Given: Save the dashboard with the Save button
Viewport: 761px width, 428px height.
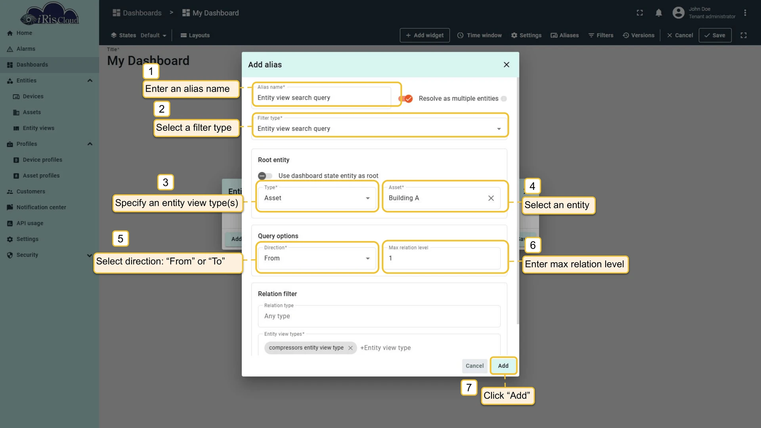Looking at the screenshot, I should (715, 35).
